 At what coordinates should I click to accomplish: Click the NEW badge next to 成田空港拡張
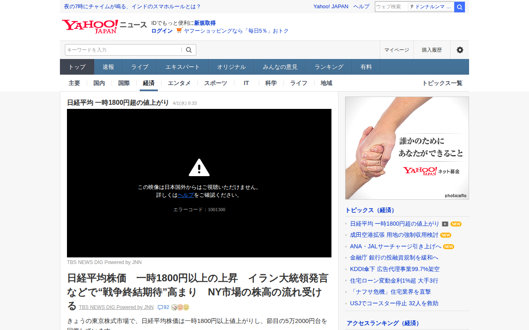(446, 235)
